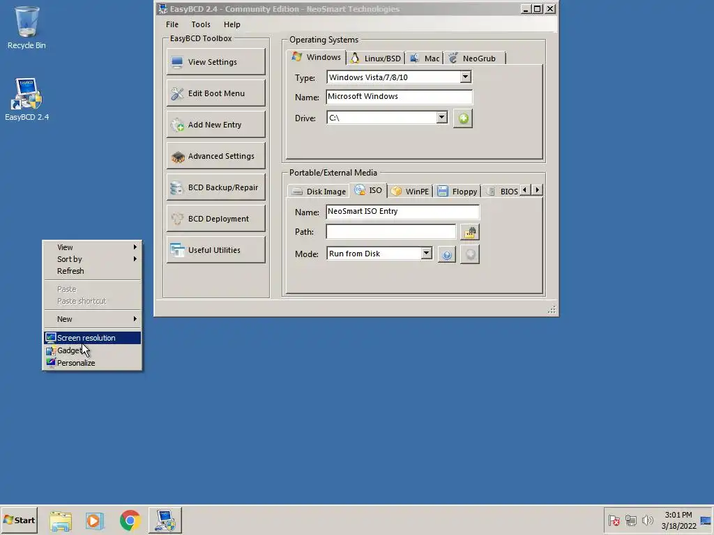Click resize grip at window corner
This screenshot has width=714, height=535.
(x=552, y=310)
